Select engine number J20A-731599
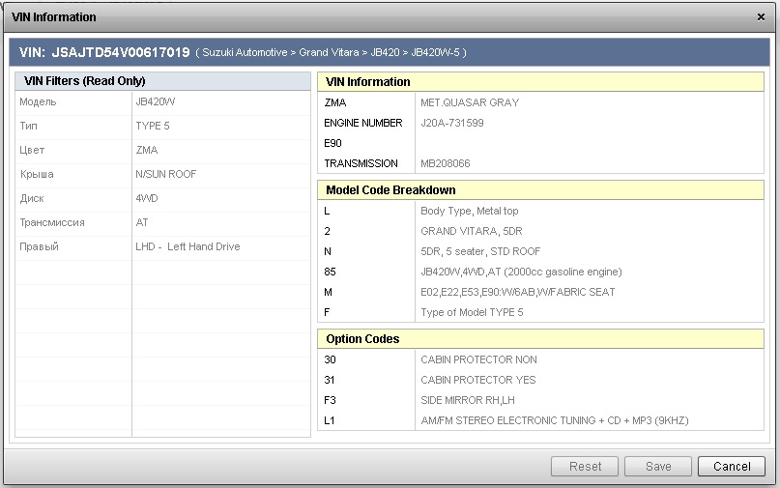The image size is (780, 488). 451,123
